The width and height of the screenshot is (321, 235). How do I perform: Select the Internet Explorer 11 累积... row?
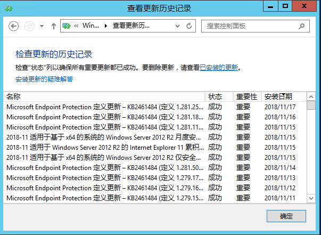point(155,148)
